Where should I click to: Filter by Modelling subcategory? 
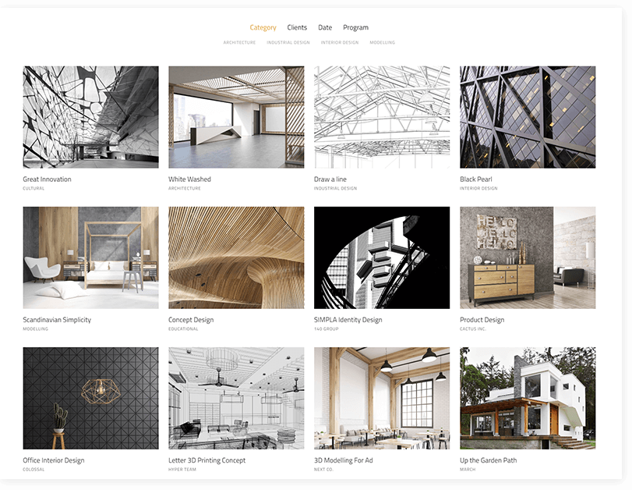point(382,42)
